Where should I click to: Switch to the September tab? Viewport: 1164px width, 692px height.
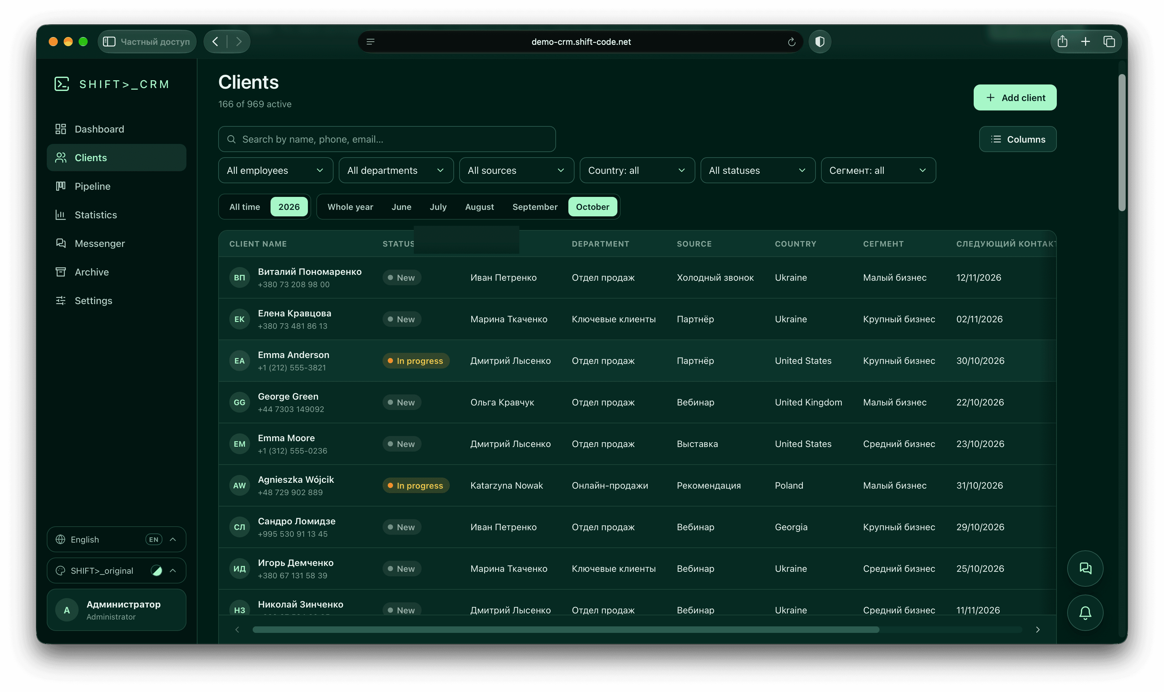535,207
